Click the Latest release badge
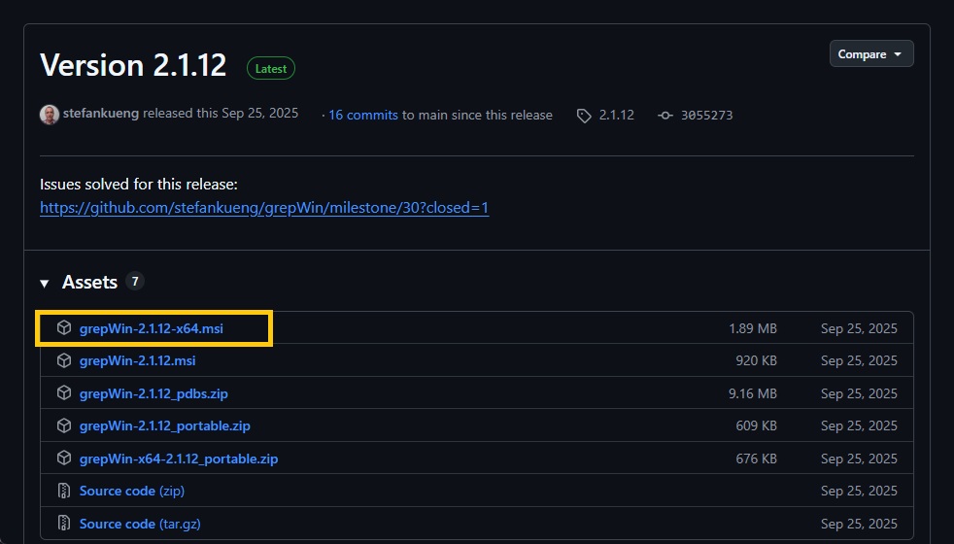This screenshot has width=954, height=544. 271,69
